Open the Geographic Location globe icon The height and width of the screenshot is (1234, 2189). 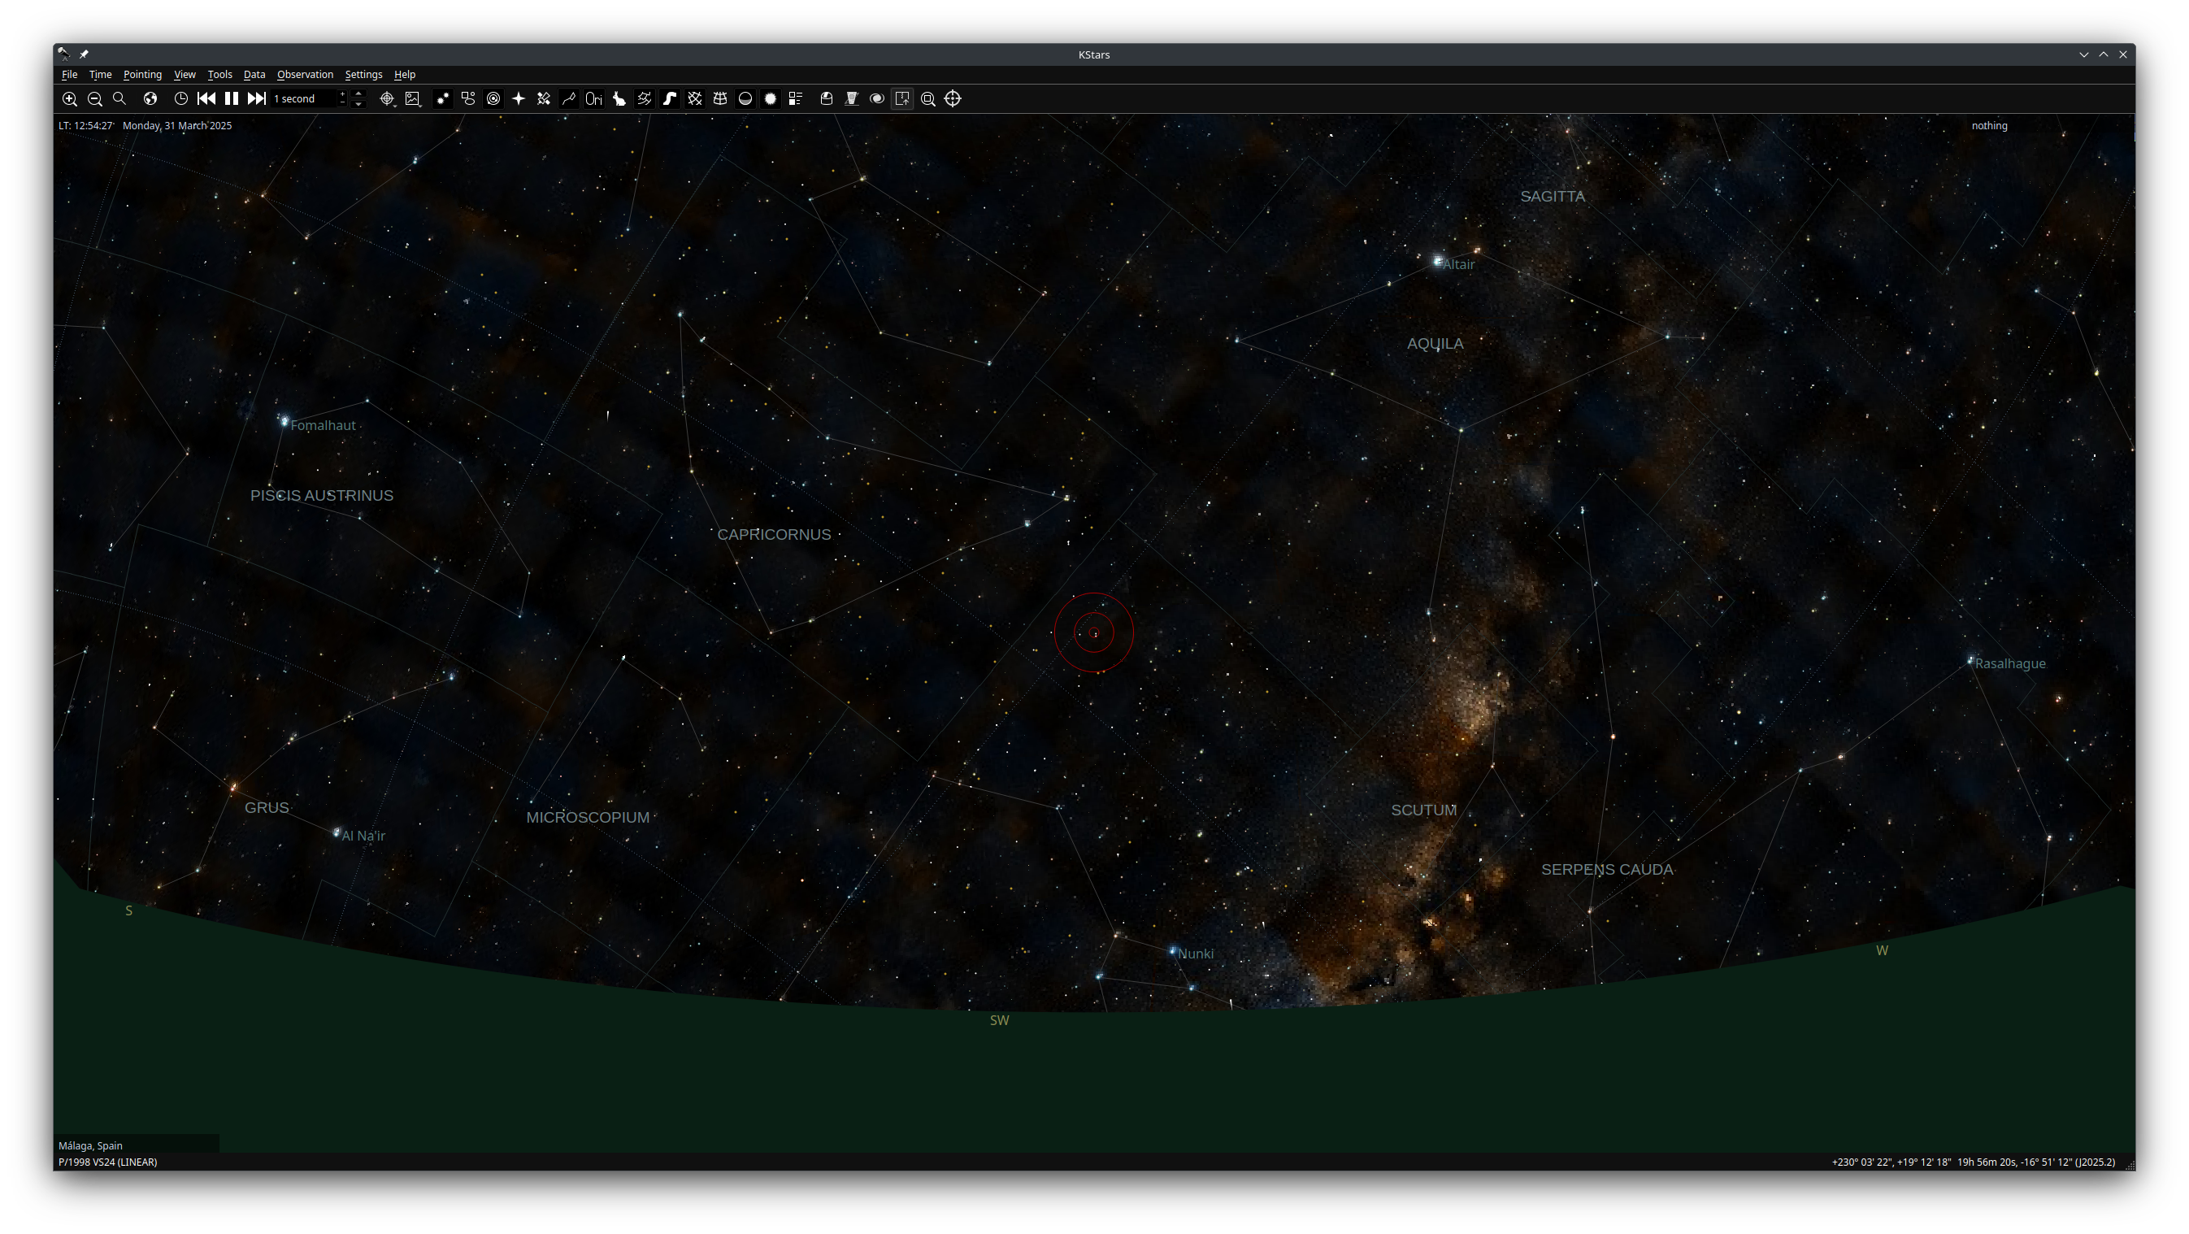150,98
